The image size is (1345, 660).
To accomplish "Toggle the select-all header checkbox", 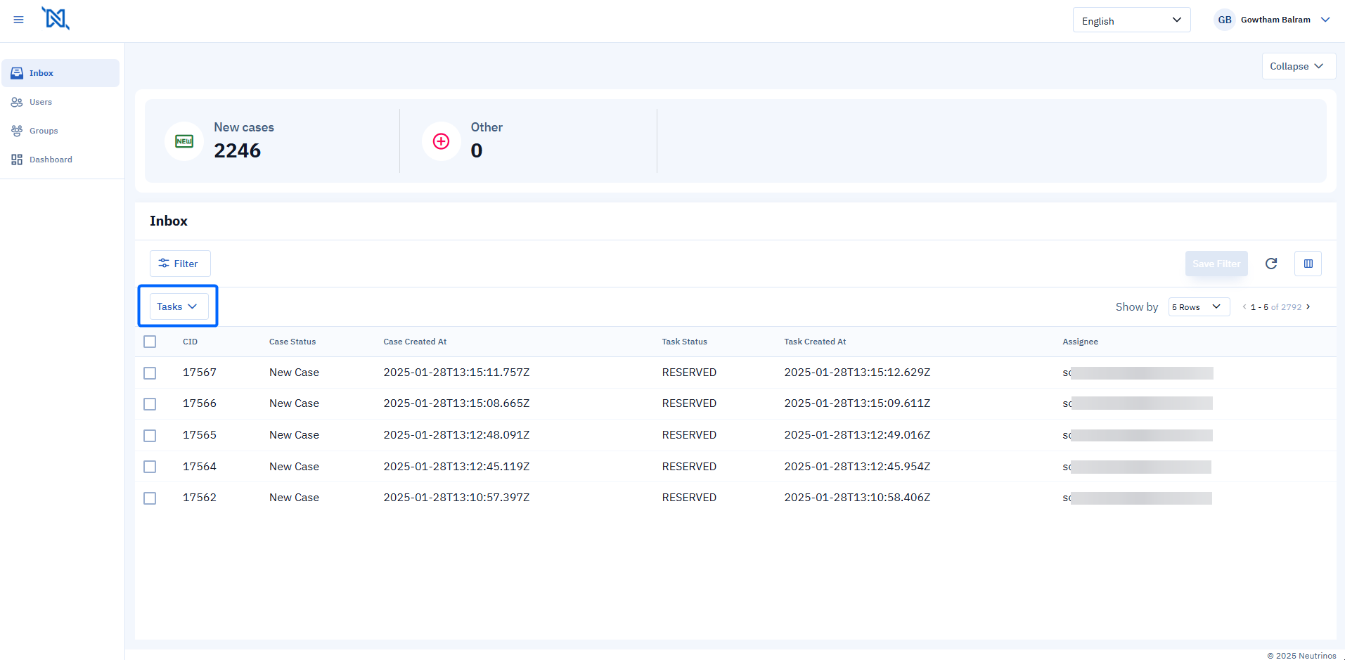I will coord(150,342).
